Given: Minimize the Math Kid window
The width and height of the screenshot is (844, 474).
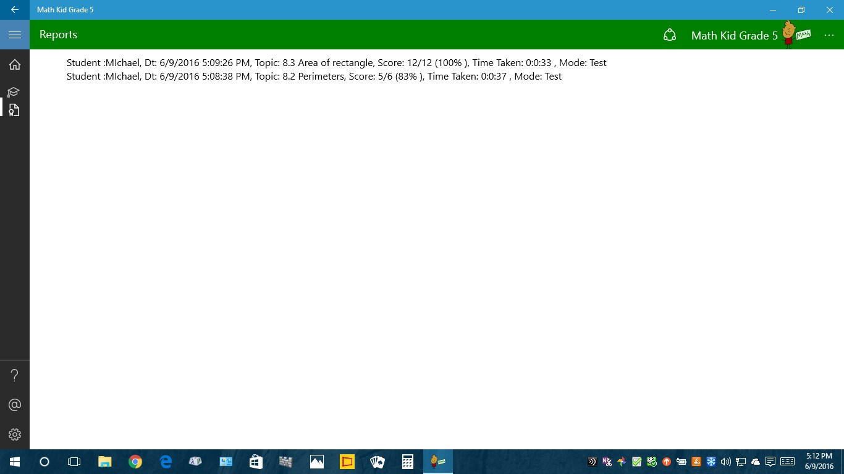Looking at the screenshot, I should click(773, 10).
